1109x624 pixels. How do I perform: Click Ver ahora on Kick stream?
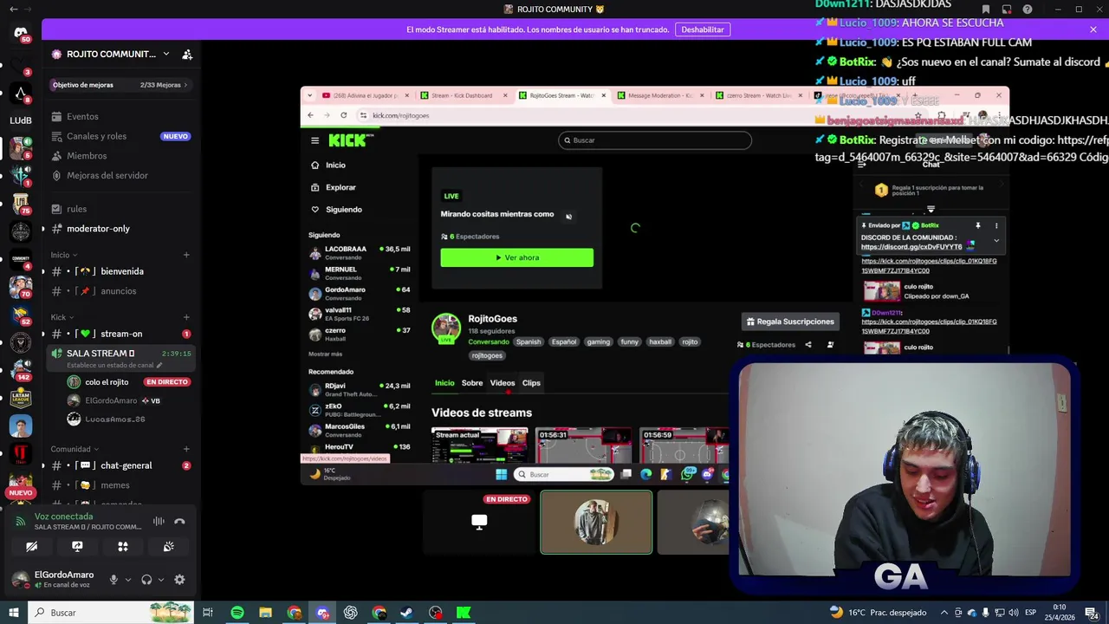pyautogui.click(x=517, y=257)
